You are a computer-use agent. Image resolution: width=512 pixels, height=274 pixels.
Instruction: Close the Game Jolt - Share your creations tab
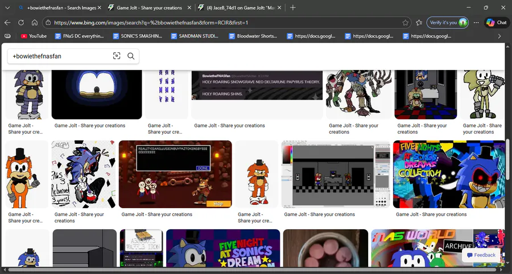pyautogui.click(x=189, y=7)
